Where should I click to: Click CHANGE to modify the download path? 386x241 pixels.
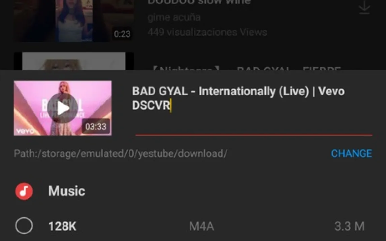351,153
